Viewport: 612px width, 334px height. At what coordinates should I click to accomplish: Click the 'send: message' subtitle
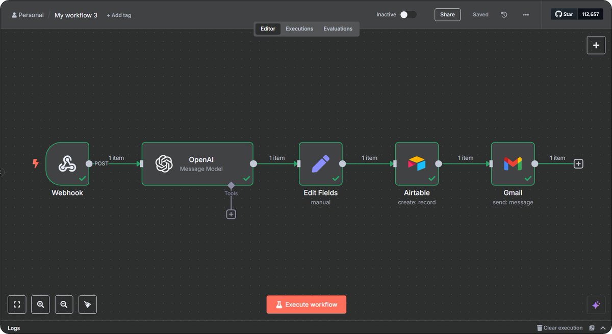(513, 202)
